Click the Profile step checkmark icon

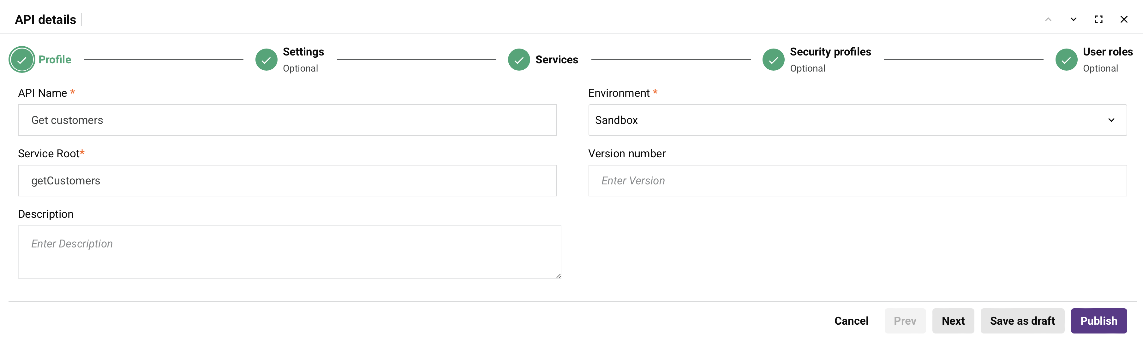(x=22, y=60)
